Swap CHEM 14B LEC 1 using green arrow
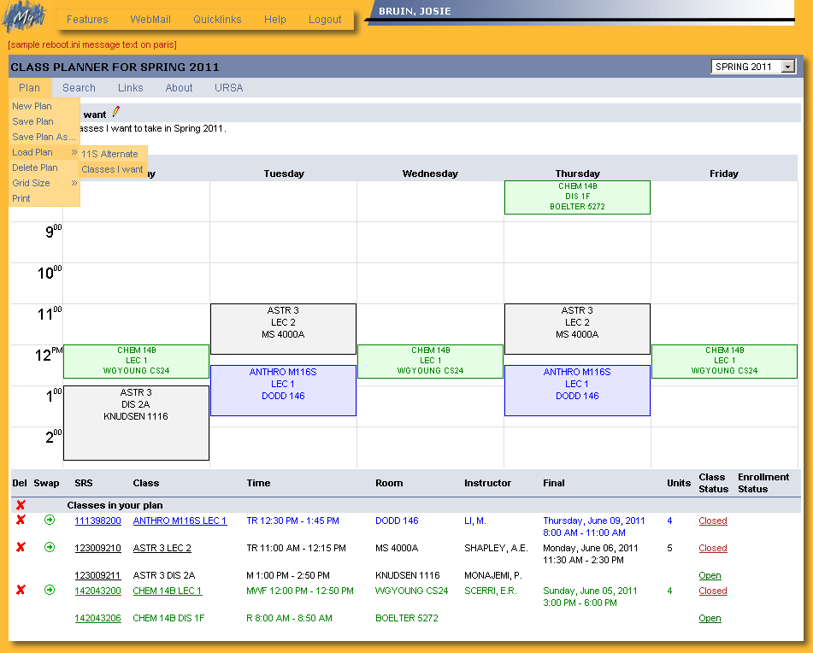813x653 pixels. 50,591
